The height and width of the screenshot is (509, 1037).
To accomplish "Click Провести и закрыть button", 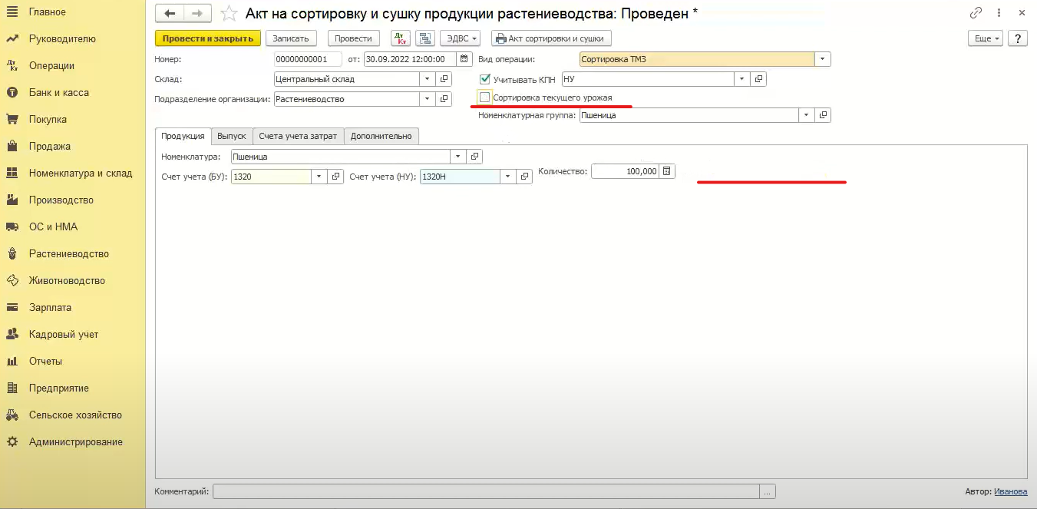I will (x=207, y=38).
